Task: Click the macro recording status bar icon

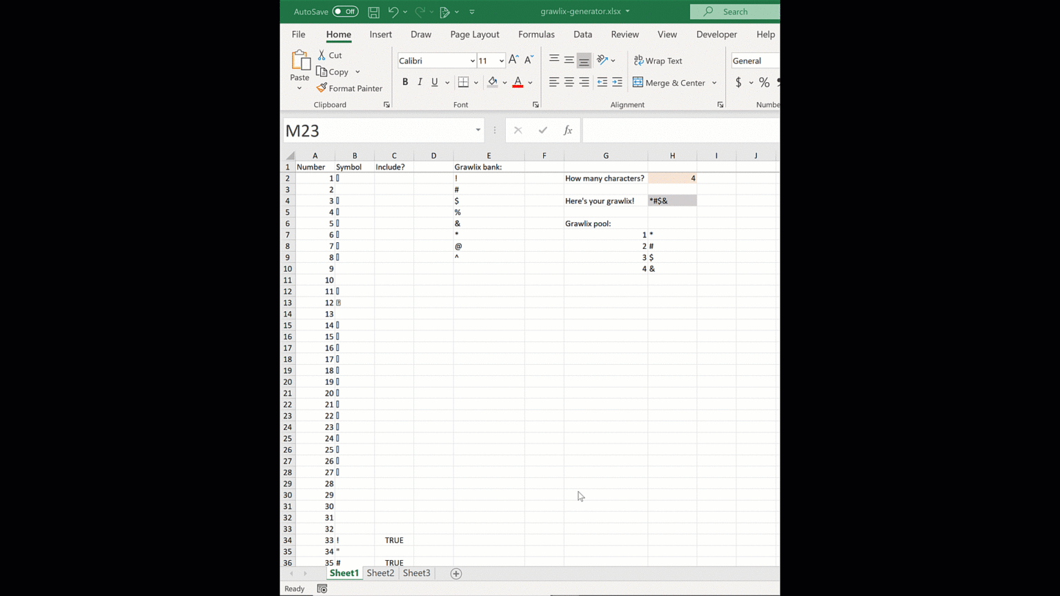Action: point(322,588)
